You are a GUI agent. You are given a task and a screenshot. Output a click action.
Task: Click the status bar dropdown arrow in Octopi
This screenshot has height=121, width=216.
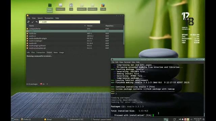pos(47,84)
